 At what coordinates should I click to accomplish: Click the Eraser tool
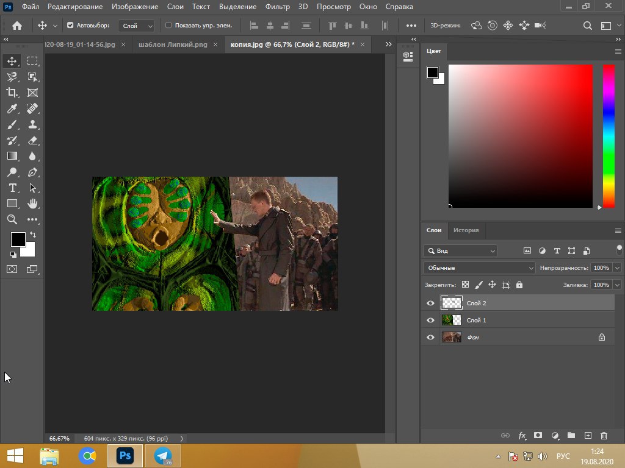32,140
